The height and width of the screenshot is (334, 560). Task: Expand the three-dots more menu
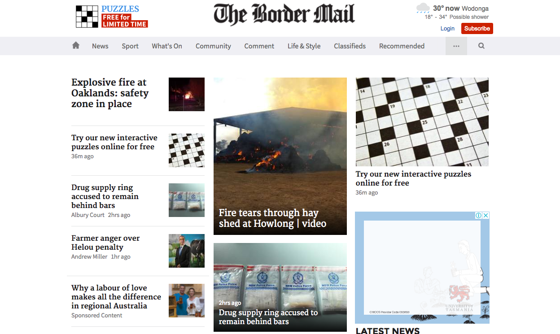tap(456, 46)
